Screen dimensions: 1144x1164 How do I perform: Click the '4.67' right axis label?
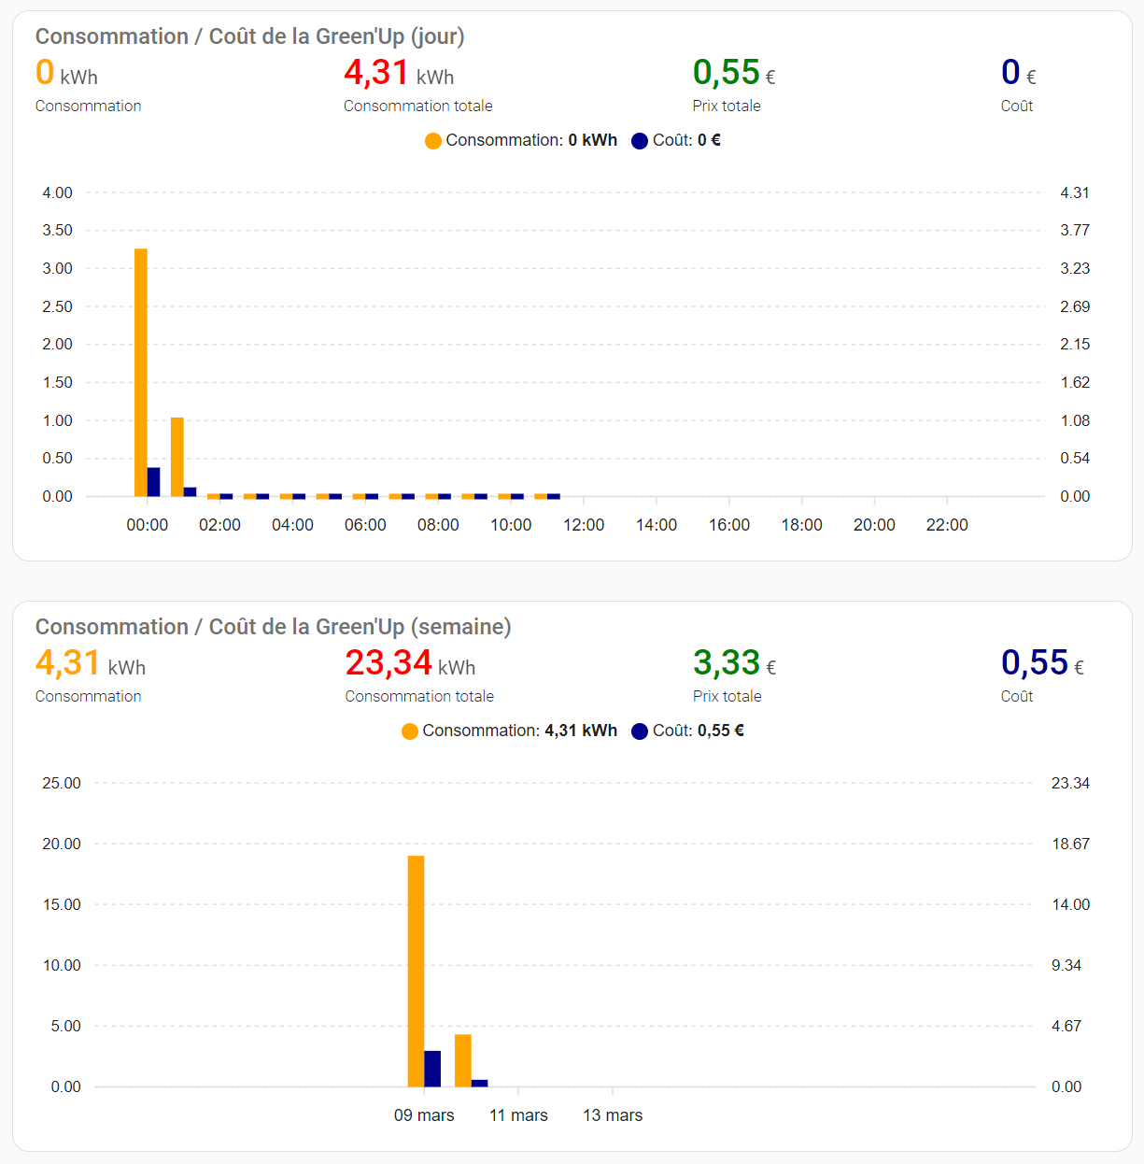[1066, 1027]
